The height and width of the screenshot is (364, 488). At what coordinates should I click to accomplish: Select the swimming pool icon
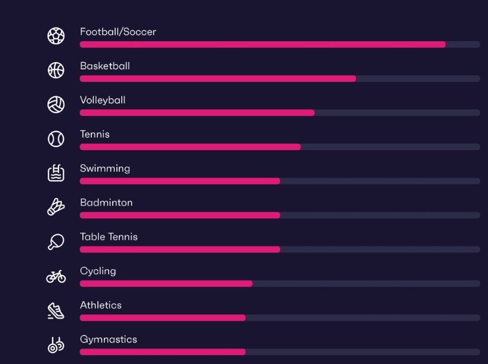click(56, 173)
